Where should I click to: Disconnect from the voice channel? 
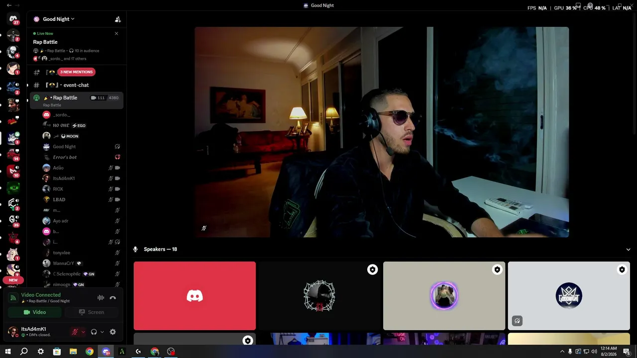click(x=112, y=298)
